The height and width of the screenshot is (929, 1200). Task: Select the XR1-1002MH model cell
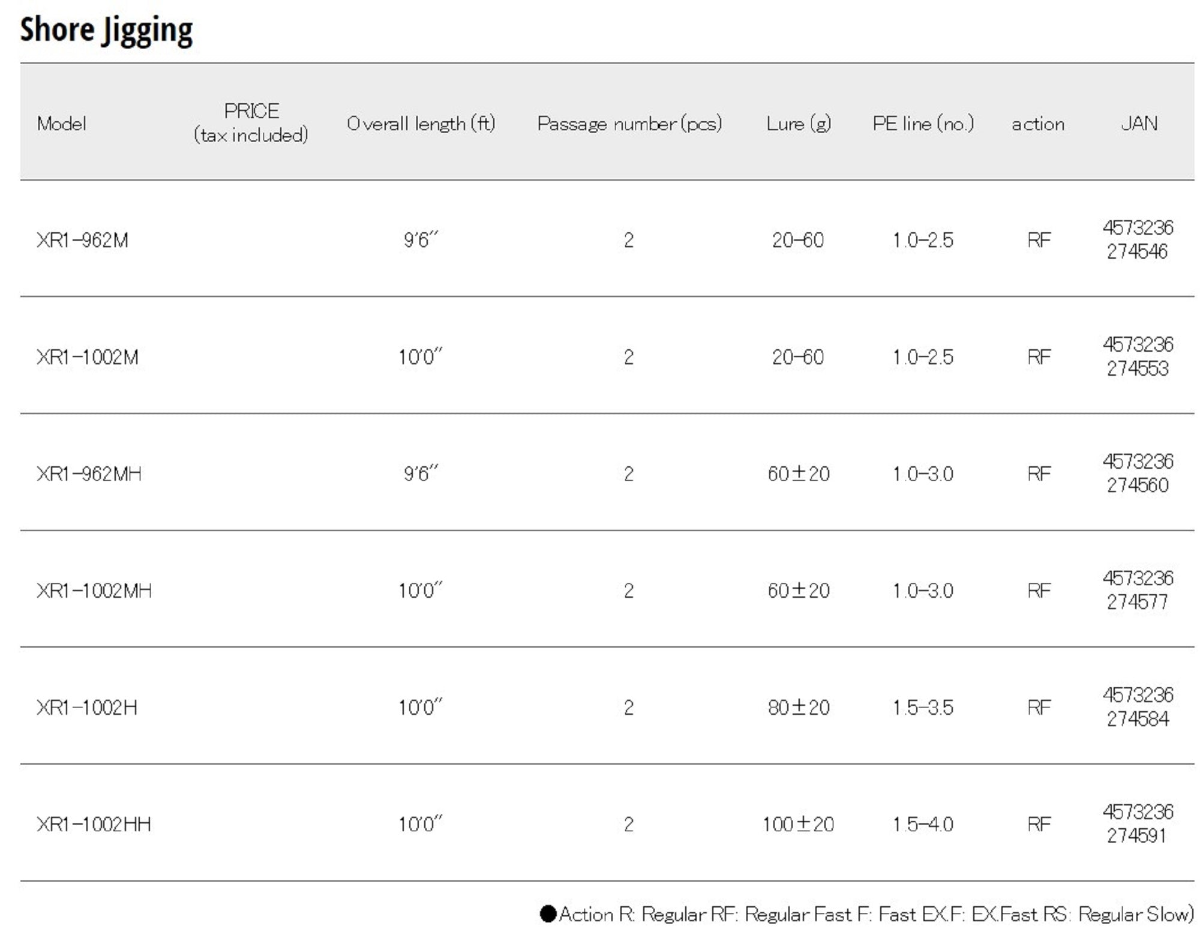(94, 591)
